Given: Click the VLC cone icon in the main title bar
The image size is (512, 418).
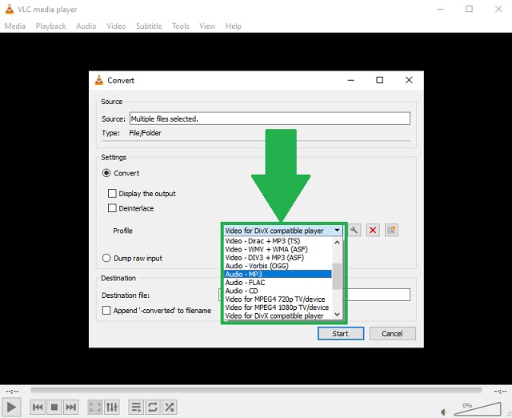Looking at the screenshot, I should [10, 9].
